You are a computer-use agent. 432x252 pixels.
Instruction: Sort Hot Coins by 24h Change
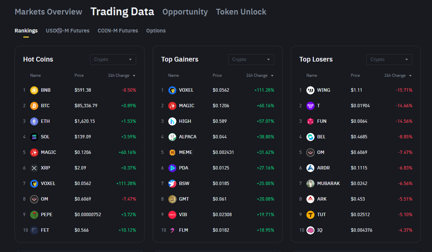pyautogui.click(x=122, y=75)
